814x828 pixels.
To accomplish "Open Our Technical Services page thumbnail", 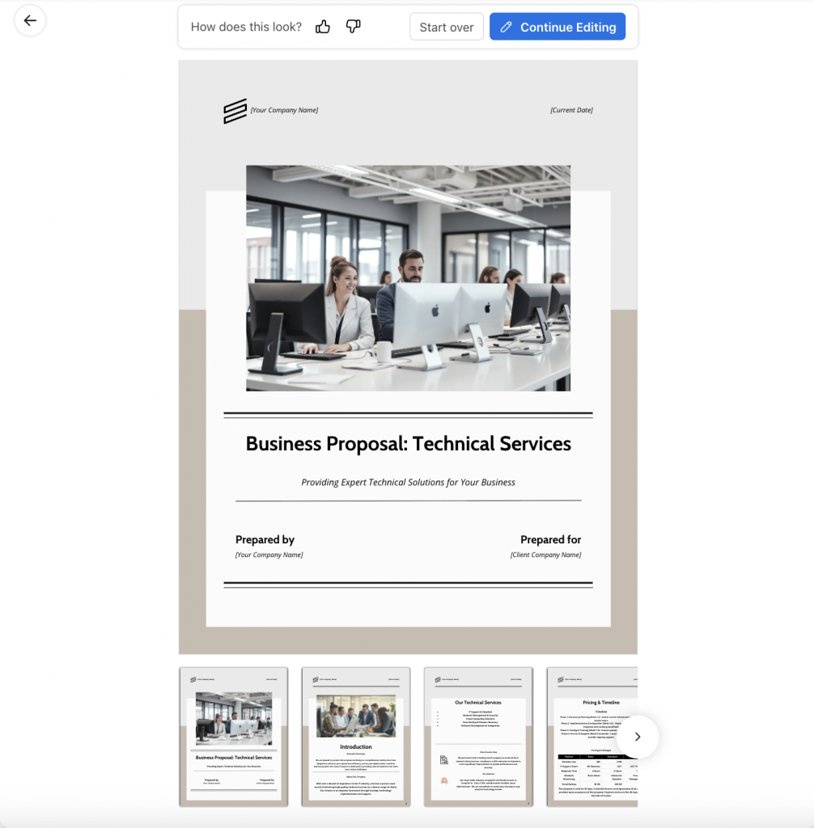I will click(x=478, y=737).
